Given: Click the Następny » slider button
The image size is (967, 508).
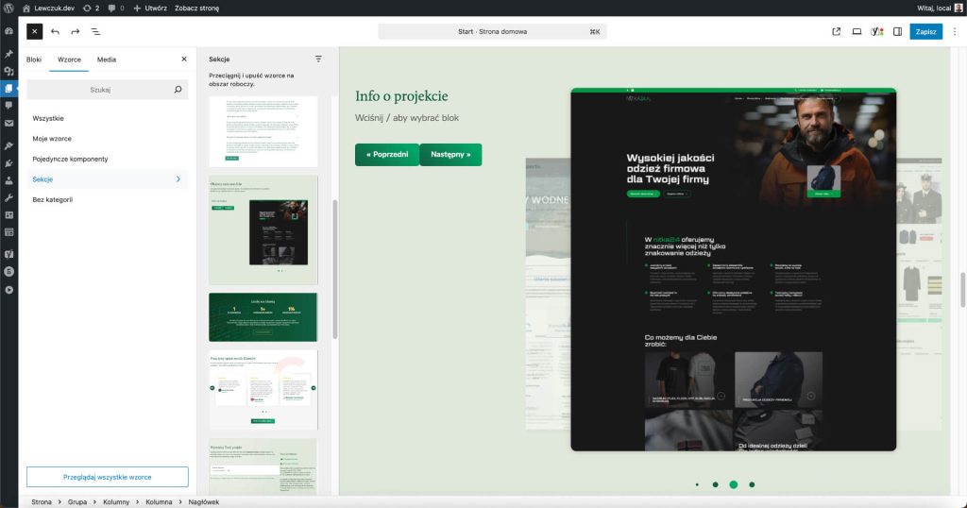Looking at the screenshot, I should 450,155.
